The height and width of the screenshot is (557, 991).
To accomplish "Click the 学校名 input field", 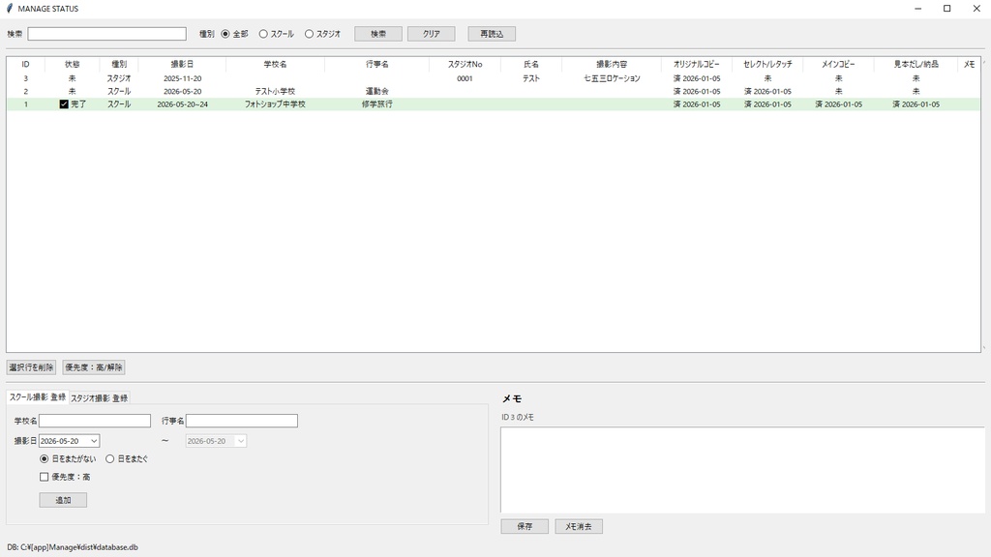I will tap(94, 420).
